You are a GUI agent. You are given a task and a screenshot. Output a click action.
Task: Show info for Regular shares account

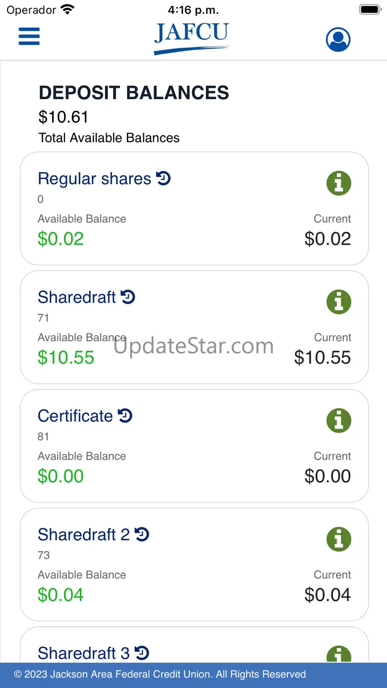[339, 183]
